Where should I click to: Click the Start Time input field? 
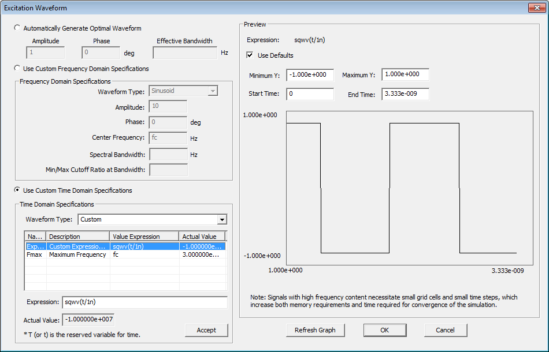click(x=310, y=94)
